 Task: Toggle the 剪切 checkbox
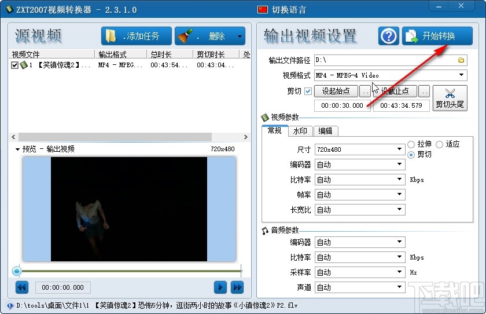coord(308,91)
